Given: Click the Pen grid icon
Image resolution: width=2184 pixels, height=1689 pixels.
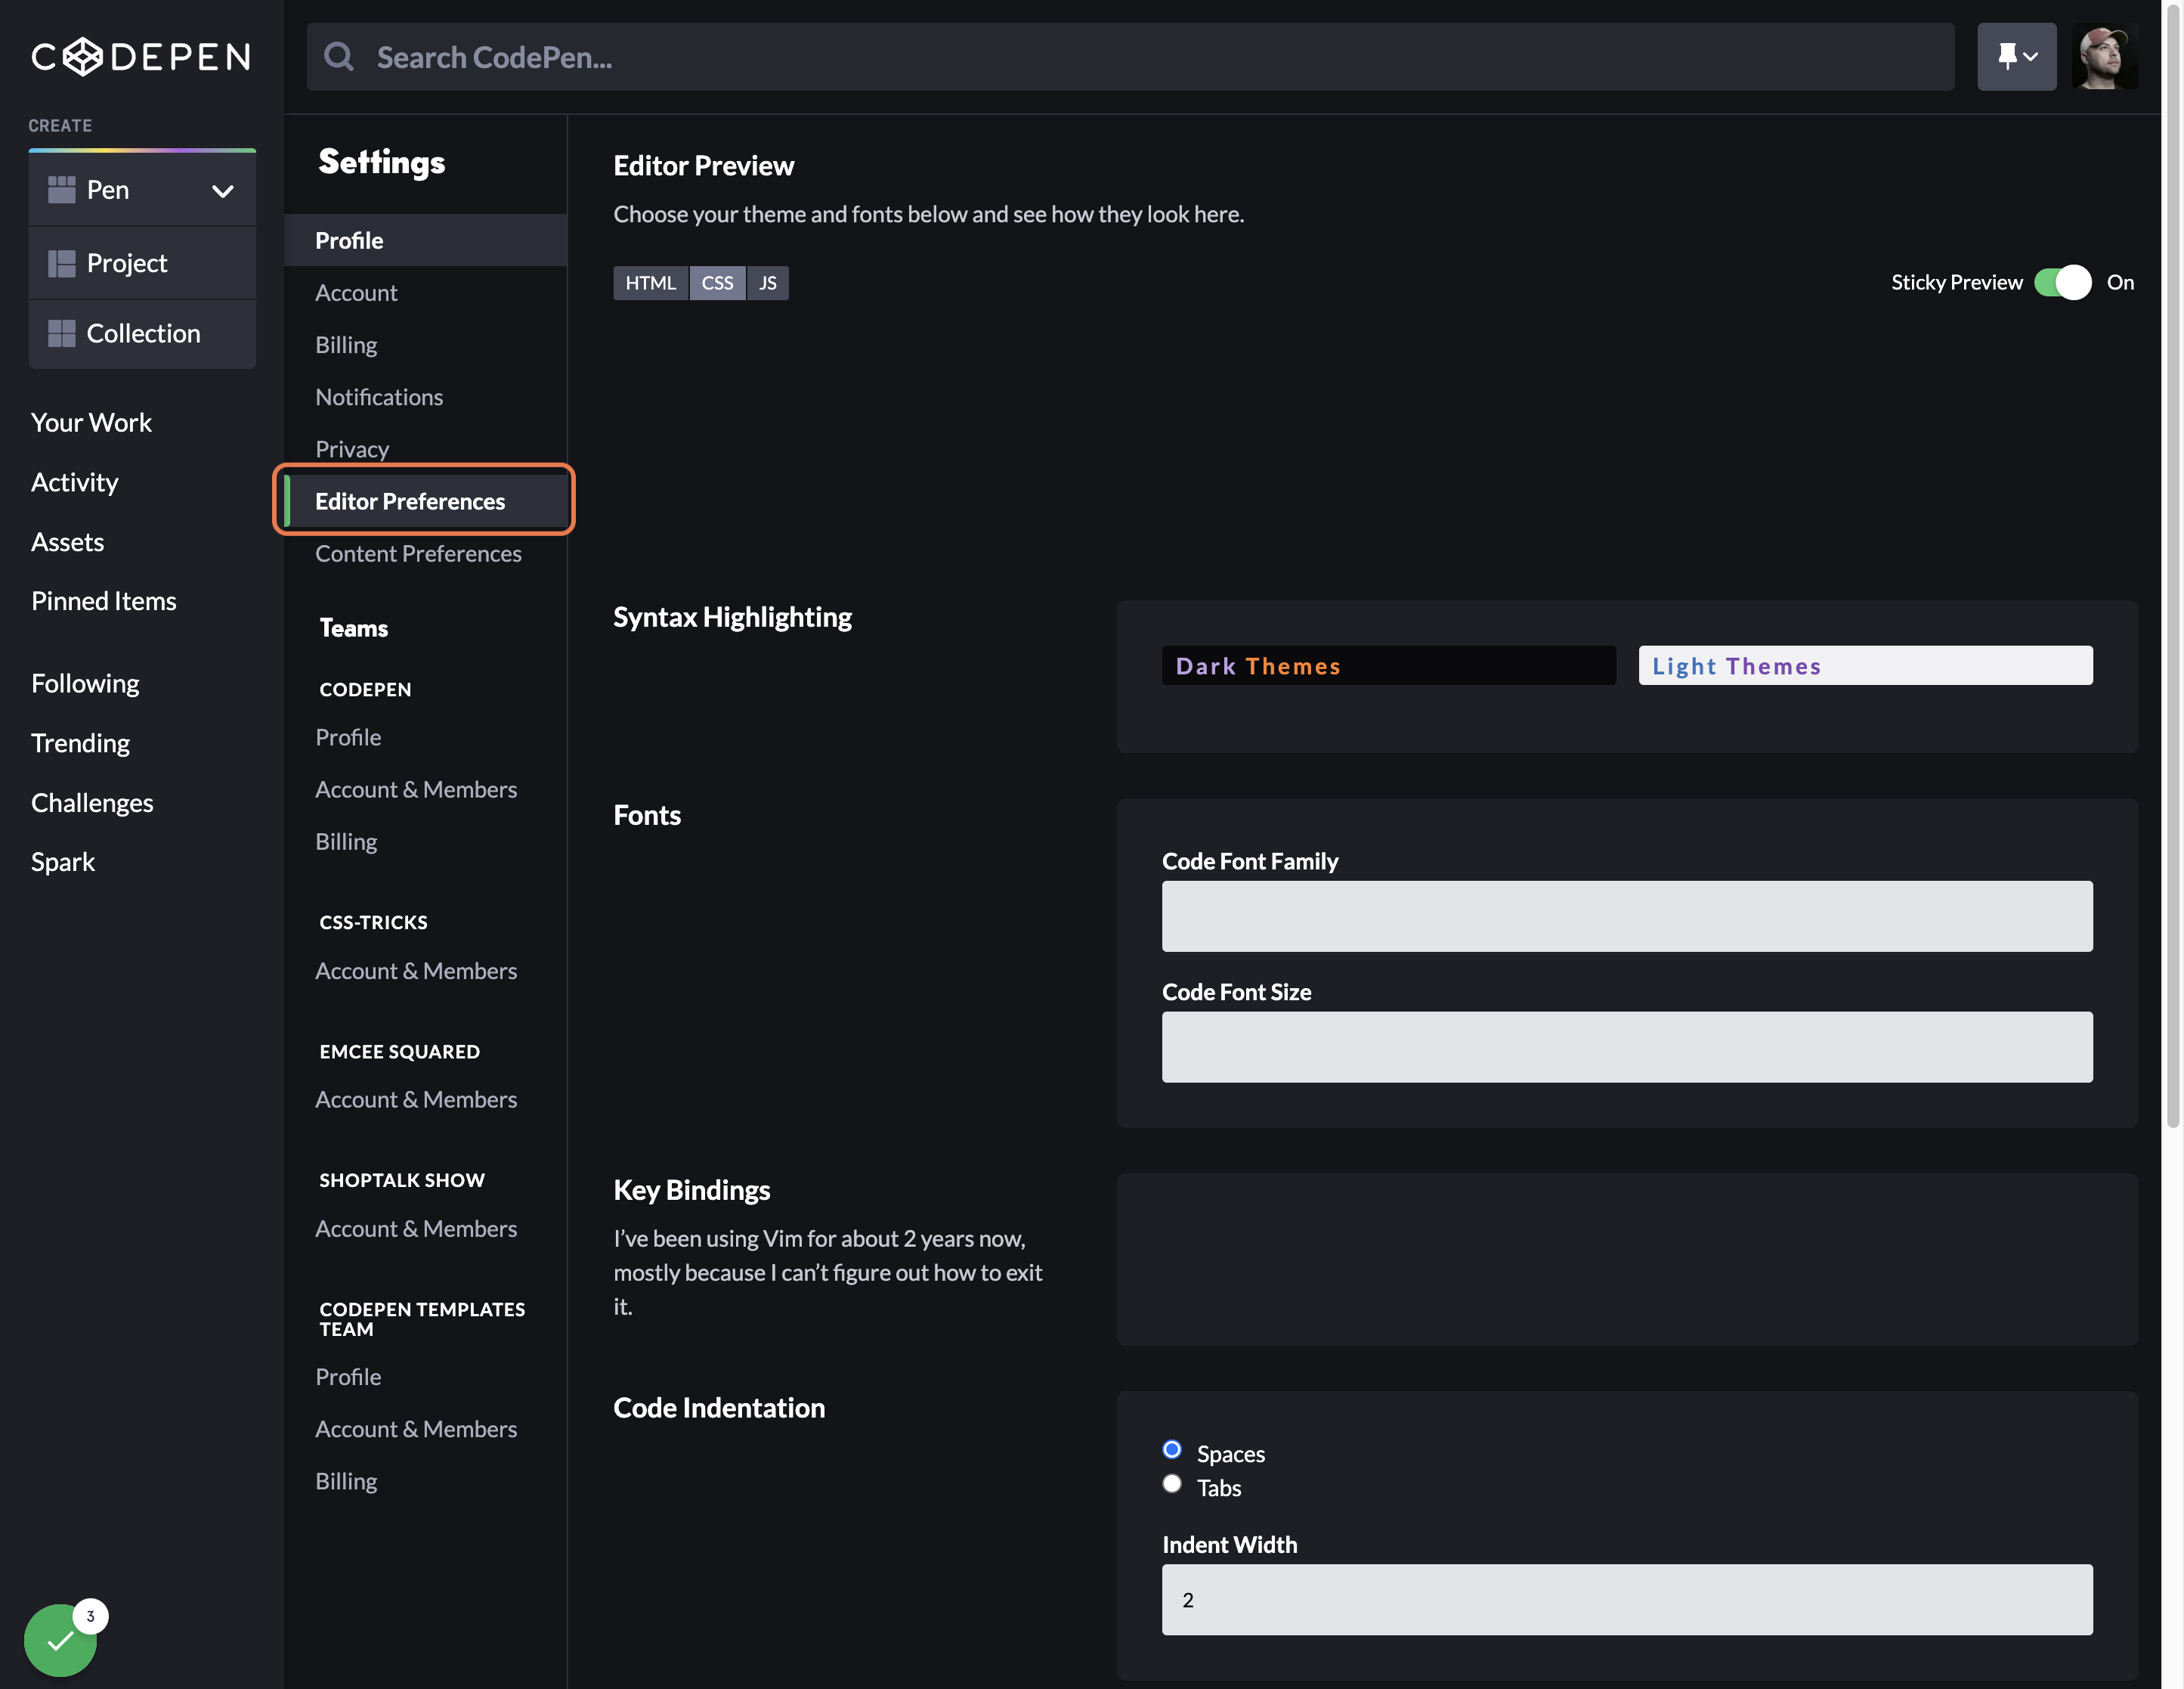Looking at the screenshot, I should 62,190.
